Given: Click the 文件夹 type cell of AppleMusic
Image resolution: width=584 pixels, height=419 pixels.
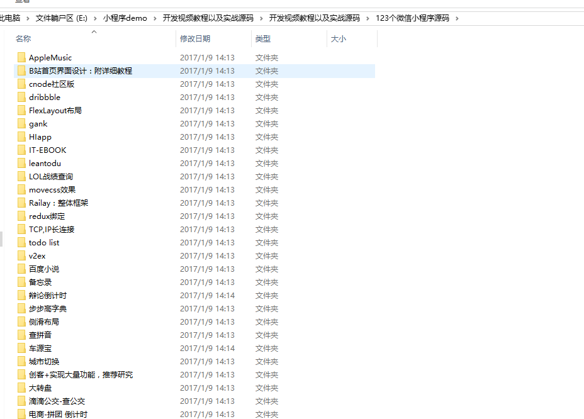Looking at the screenshot, I should coord(267,58).
